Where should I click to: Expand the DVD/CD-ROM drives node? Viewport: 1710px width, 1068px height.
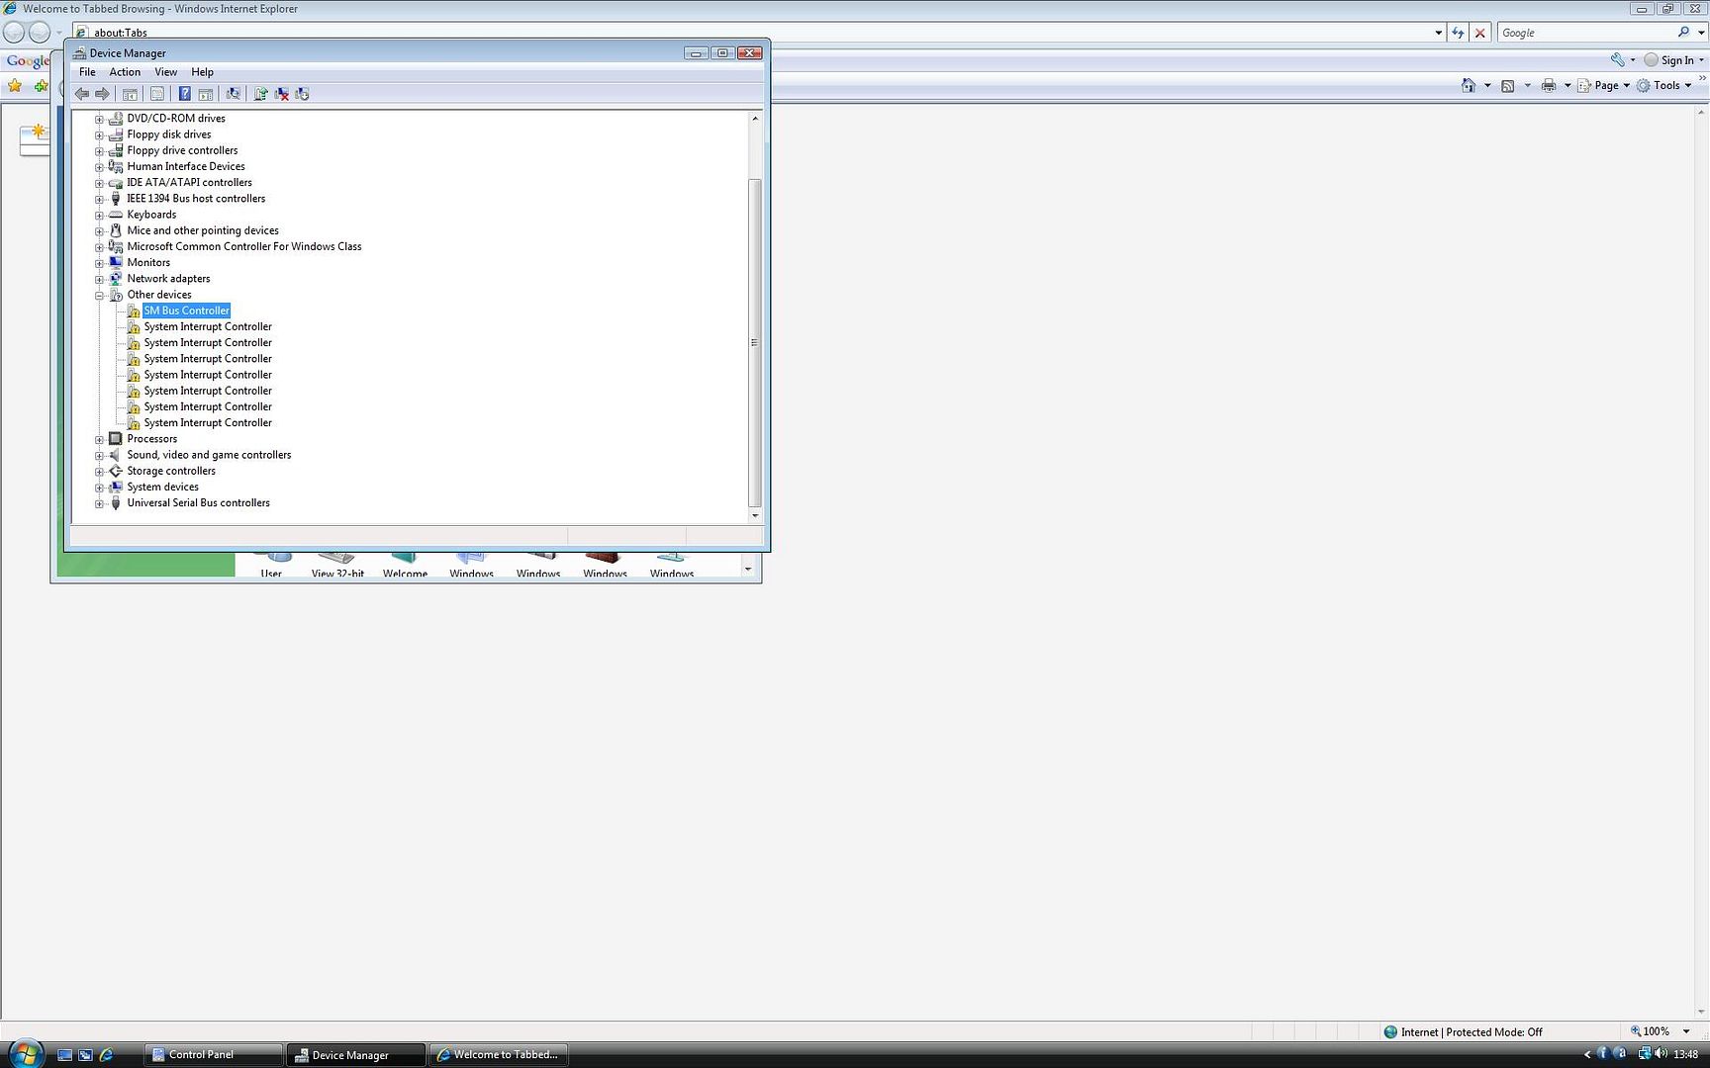(99, 119)
